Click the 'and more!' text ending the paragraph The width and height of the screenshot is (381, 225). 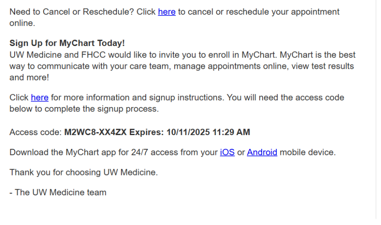29,78
